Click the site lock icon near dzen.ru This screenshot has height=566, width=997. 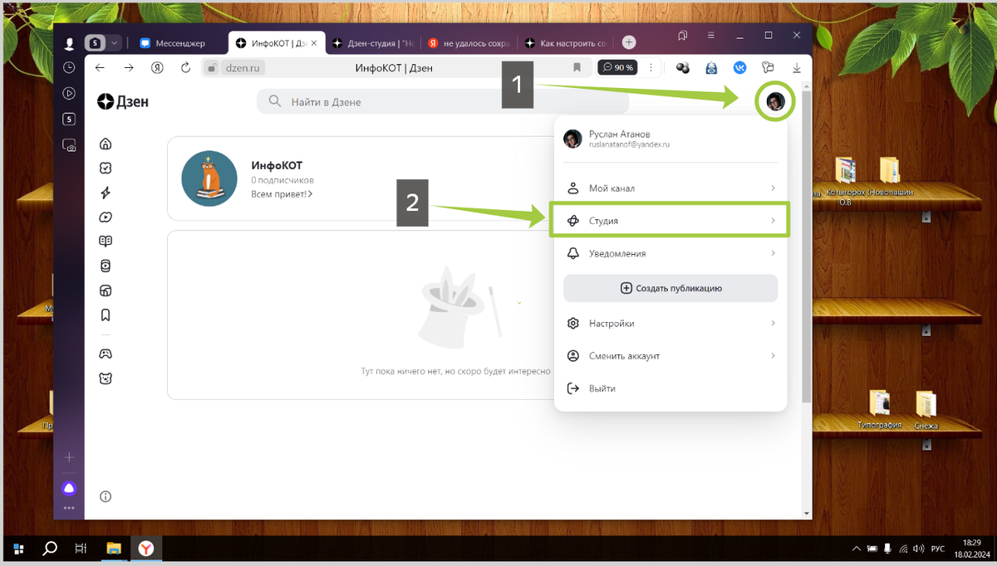click(x=211, y=67)
